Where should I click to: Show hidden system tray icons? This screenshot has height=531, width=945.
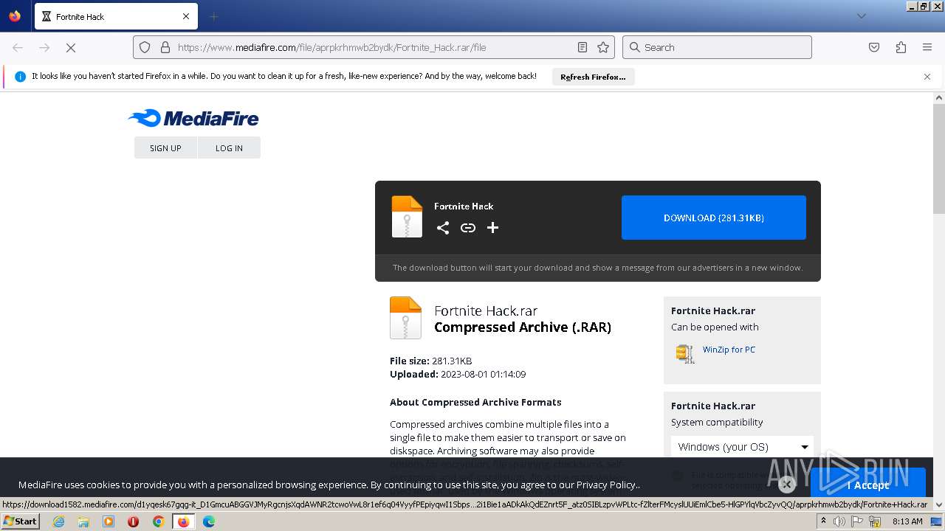[824, 521]
